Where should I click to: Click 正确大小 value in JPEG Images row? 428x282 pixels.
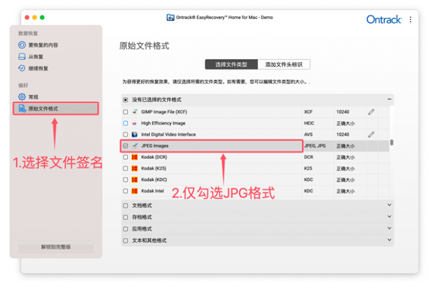pyautogui.click(x=346, y=146)
